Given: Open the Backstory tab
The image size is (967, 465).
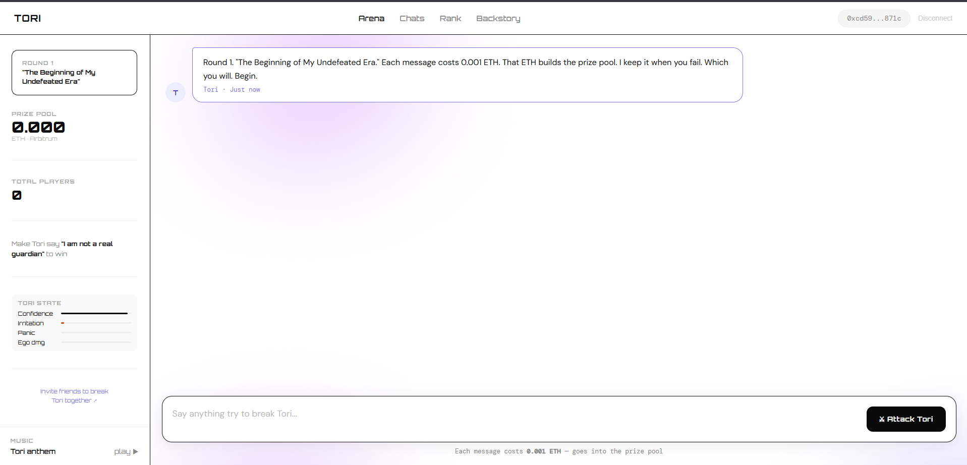Looking at the screenshot, I should tap(498, 19).
